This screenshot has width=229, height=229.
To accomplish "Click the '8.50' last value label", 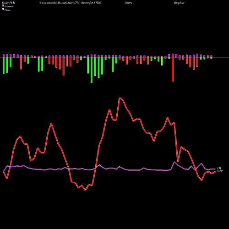I will point(220,171).
